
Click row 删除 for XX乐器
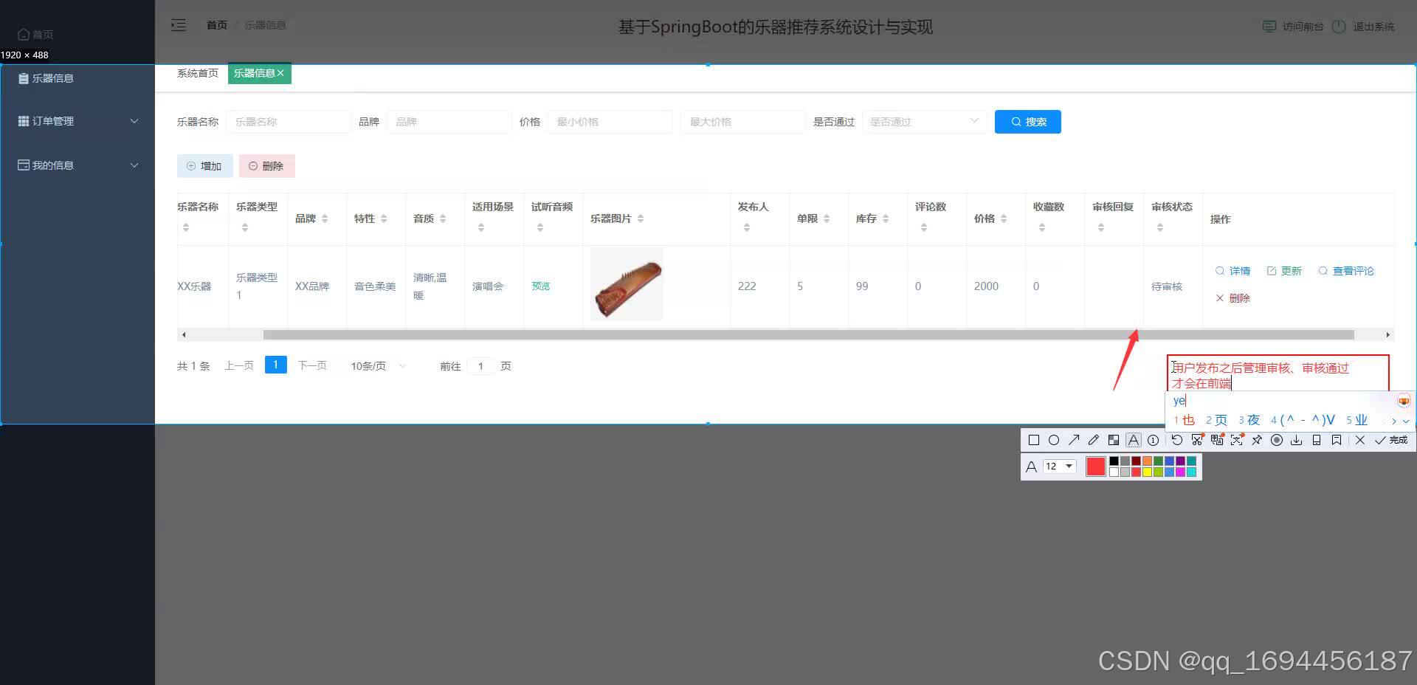coord(1232,298)
